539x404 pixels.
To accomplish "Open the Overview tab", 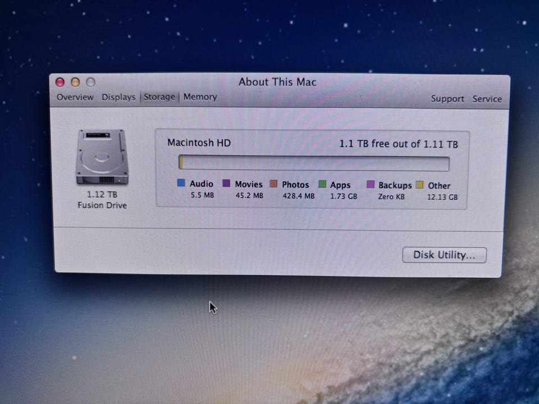I will click(x=75, y=97).
